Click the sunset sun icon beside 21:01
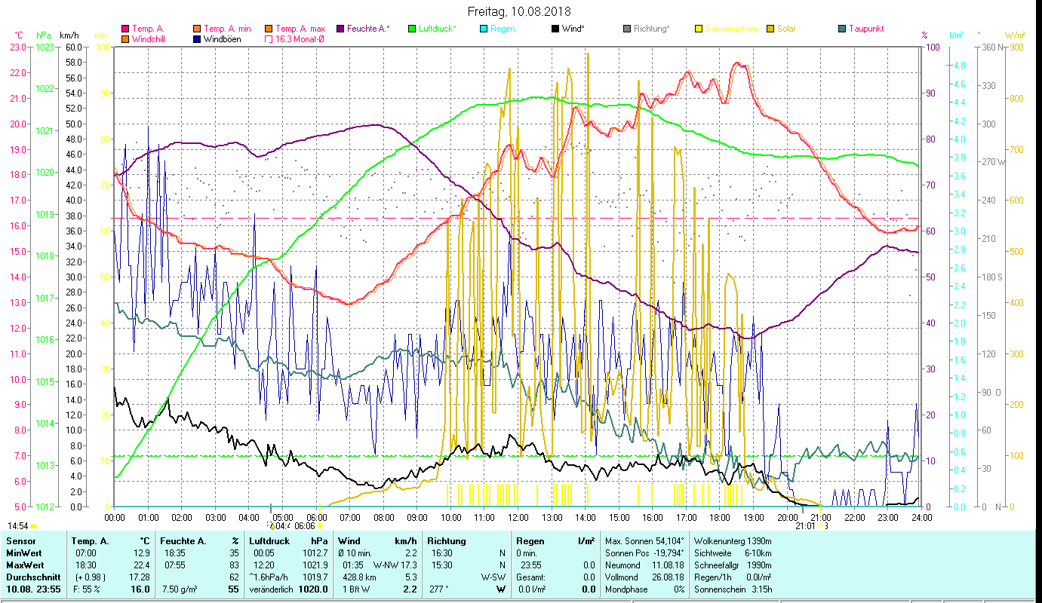The height and width of the screenshot is (603, 1042). [x=821, y=526]
